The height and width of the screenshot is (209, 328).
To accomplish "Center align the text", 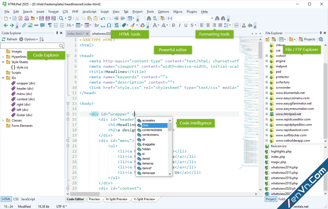I will point(208,25).
